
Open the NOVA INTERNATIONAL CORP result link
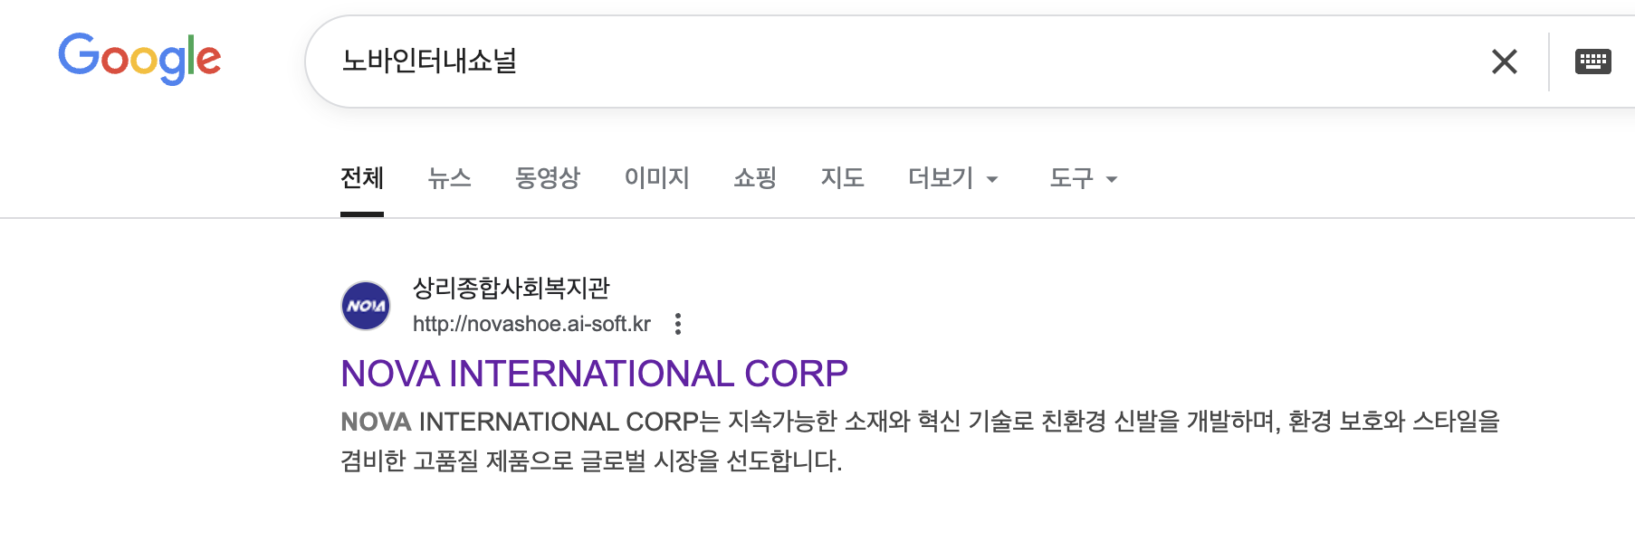click(594, 374)
